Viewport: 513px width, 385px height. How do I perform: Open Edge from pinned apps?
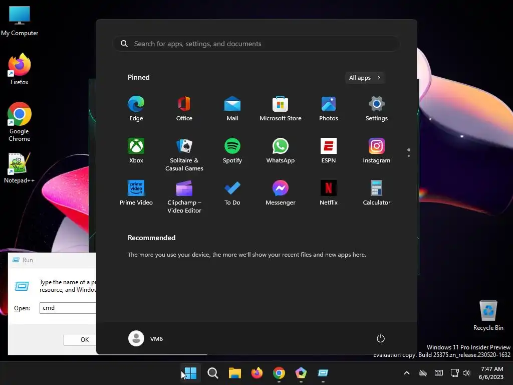[136, 109]
